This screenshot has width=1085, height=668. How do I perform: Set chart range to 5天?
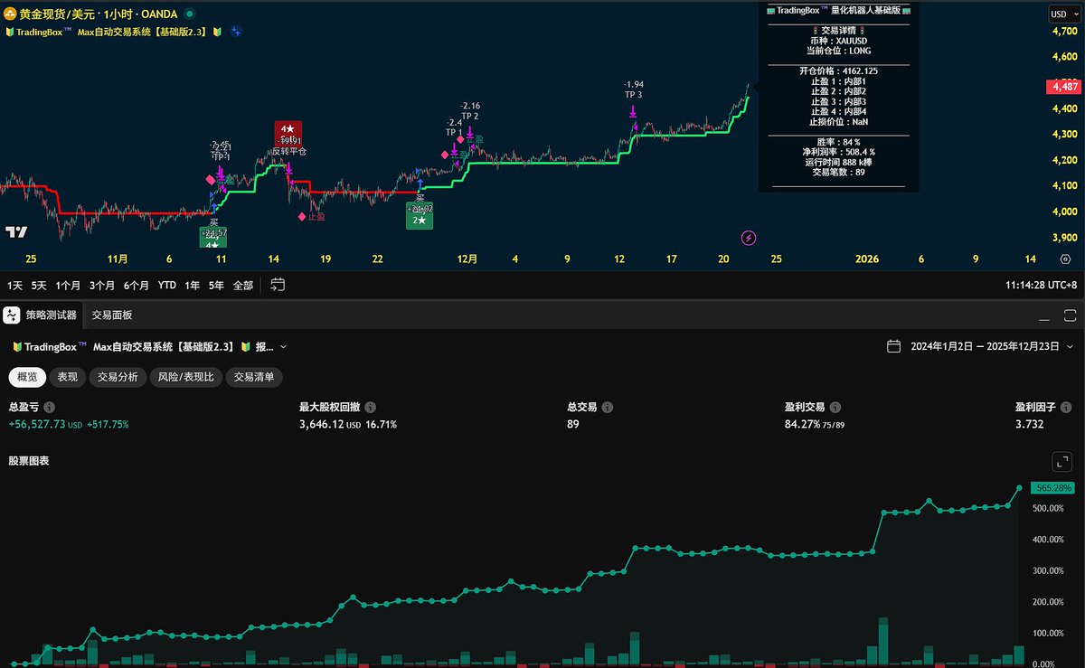(x=39, y=285)
